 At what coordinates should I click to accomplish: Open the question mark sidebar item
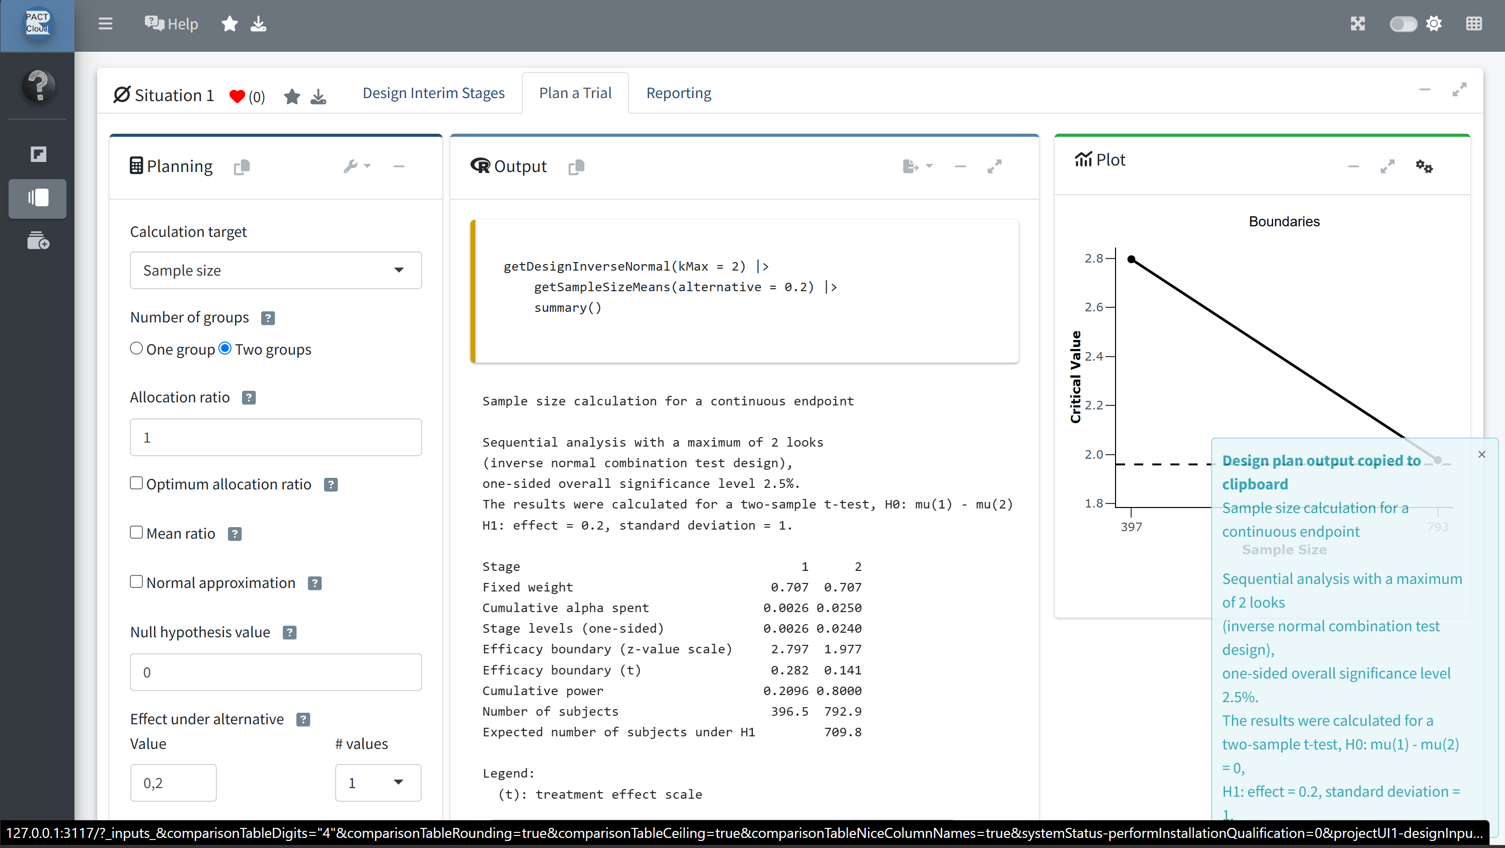(x=38, y=86)
